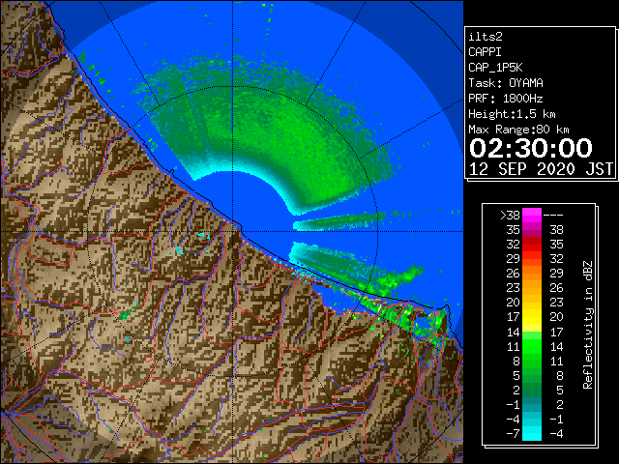The width and height of the screenshot is (619, 464).
Task: Pick the bright green band in legend
Action: (532, 346)
